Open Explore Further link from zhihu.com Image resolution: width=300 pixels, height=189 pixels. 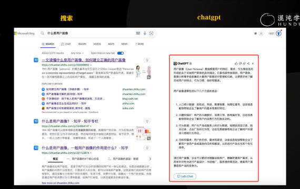tap(66, 103)
